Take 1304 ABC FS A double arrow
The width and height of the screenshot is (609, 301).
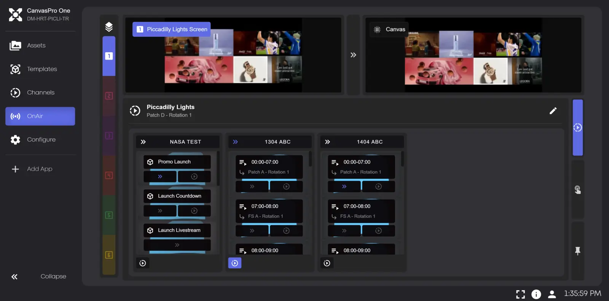[x=252, y=231]
